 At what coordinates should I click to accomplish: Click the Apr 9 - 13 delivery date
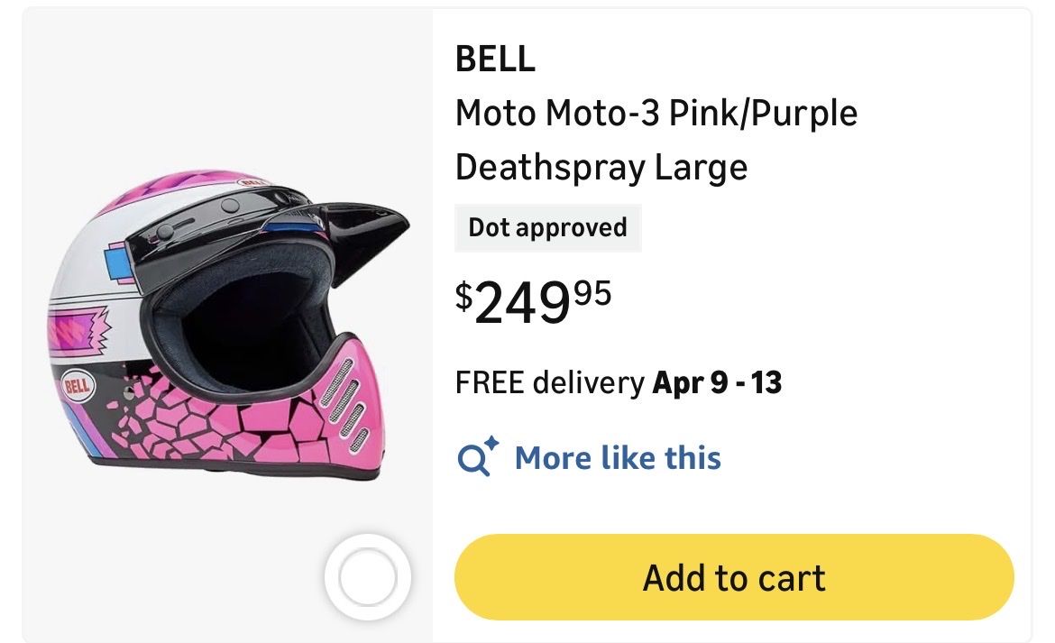point(717,383)
